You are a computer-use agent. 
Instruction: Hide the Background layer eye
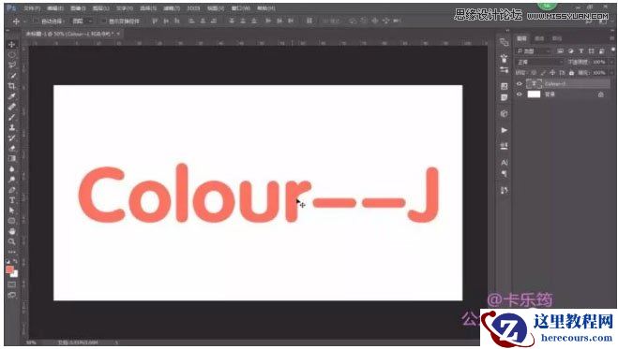point(520,95)
